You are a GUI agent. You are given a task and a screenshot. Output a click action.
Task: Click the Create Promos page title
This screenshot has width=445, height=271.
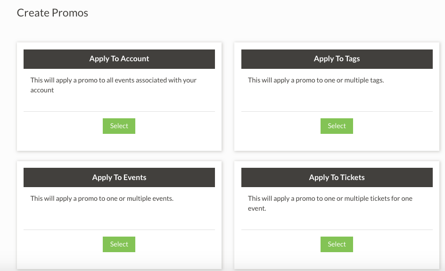(x=52, y=13)
